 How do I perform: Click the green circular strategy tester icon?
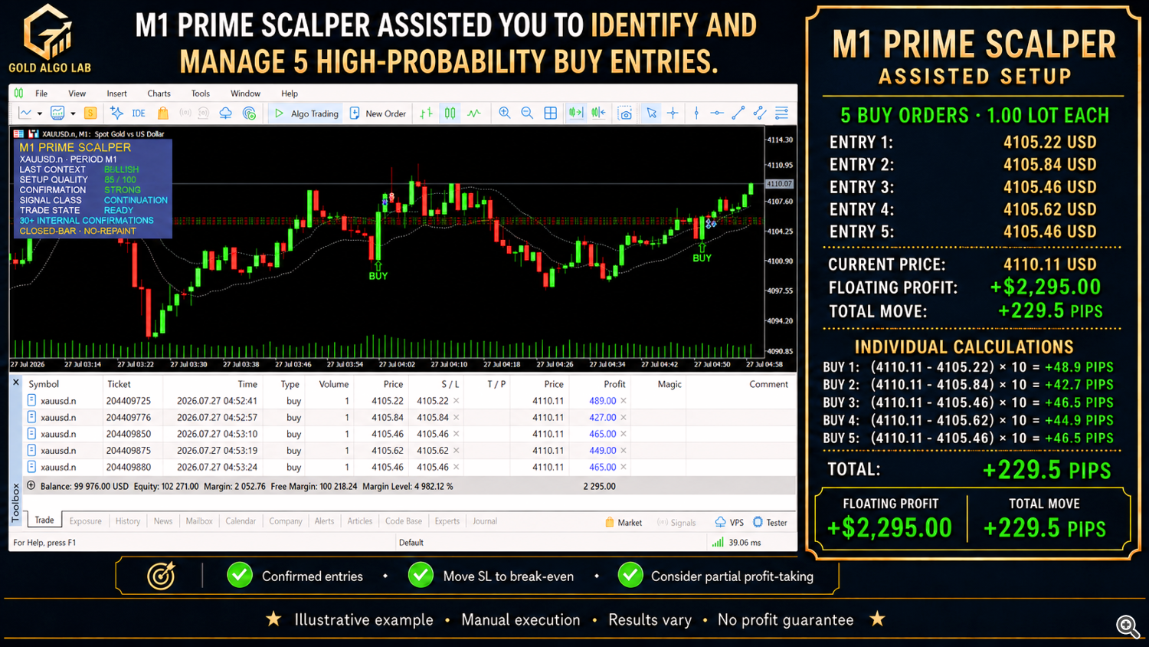click(249, 113)
